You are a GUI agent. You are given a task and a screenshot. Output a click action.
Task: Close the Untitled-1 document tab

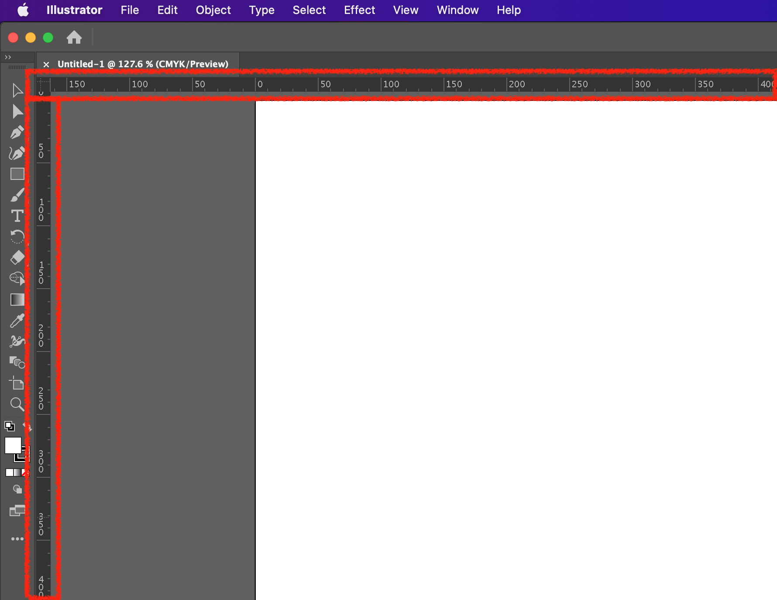click(46, 64)
